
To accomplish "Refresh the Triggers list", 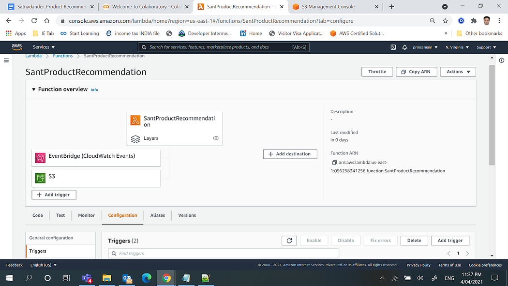I will 289,241.
